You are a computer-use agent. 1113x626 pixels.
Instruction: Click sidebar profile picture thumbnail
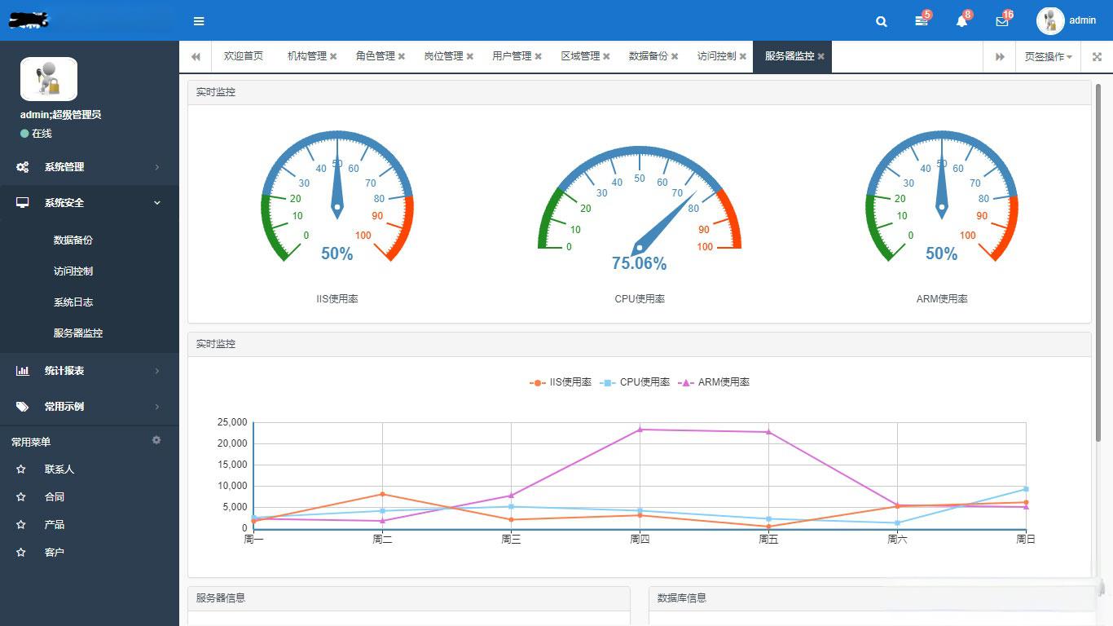click(49, 79)
